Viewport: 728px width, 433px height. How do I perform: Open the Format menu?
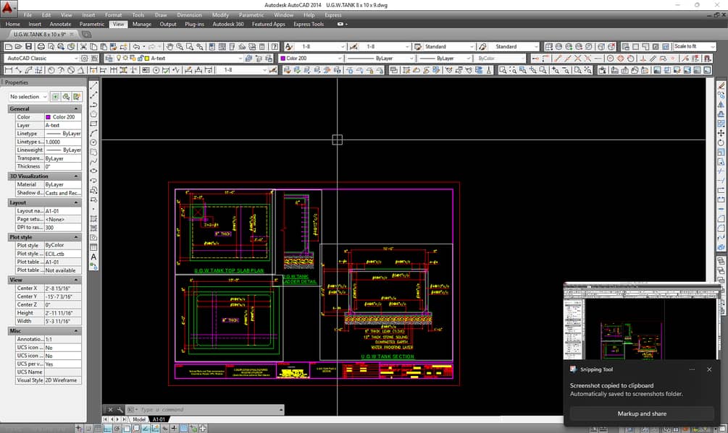pos(113,15)
